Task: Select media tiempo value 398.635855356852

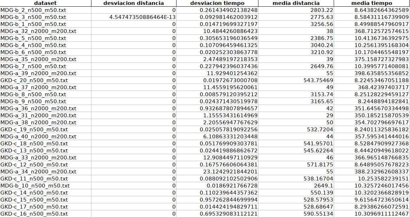Action: pyautogui.click(x=382, y=73)
